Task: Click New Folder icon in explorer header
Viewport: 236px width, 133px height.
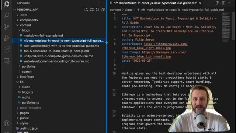Action: pos(92,10)
